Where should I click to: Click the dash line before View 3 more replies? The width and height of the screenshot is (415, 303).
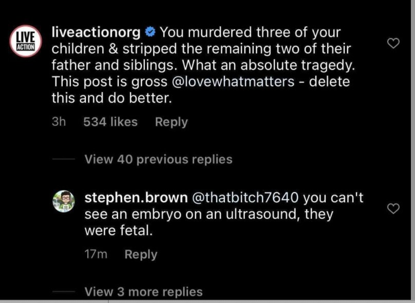click(64, 292)
